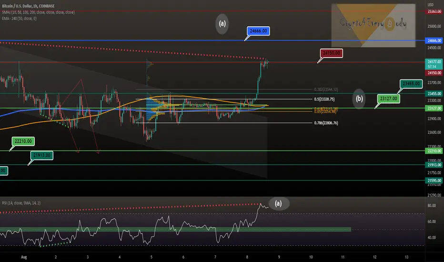Click the red 24150.00 callout label
Screen dimensions: 444x262
331,53
